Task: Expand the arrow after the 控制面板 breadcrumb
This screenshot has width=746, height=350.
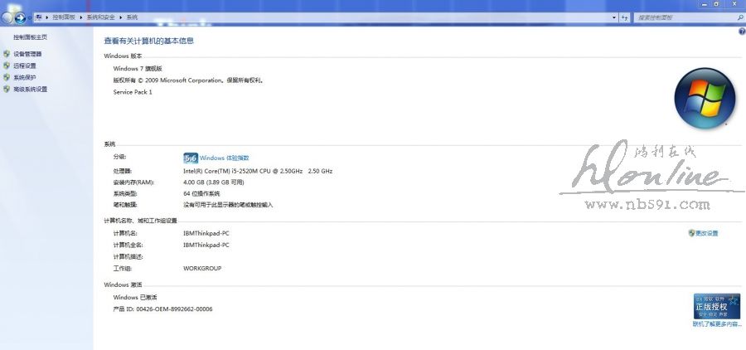Action: point(80,17)
